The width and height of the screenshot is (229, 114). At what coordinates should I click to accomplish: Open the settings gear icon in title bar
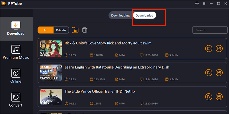[197, 3]
